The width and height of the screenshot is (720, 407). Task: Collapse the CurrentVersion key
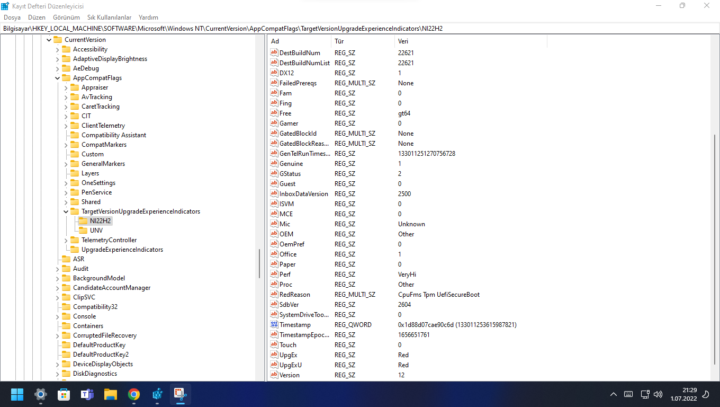(x=49, y=40)
